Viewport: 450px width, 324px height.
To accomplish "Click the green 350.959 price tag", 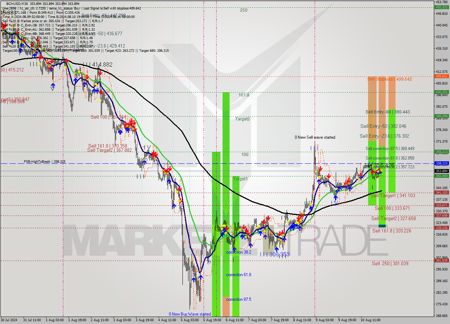I will (442, 176).
